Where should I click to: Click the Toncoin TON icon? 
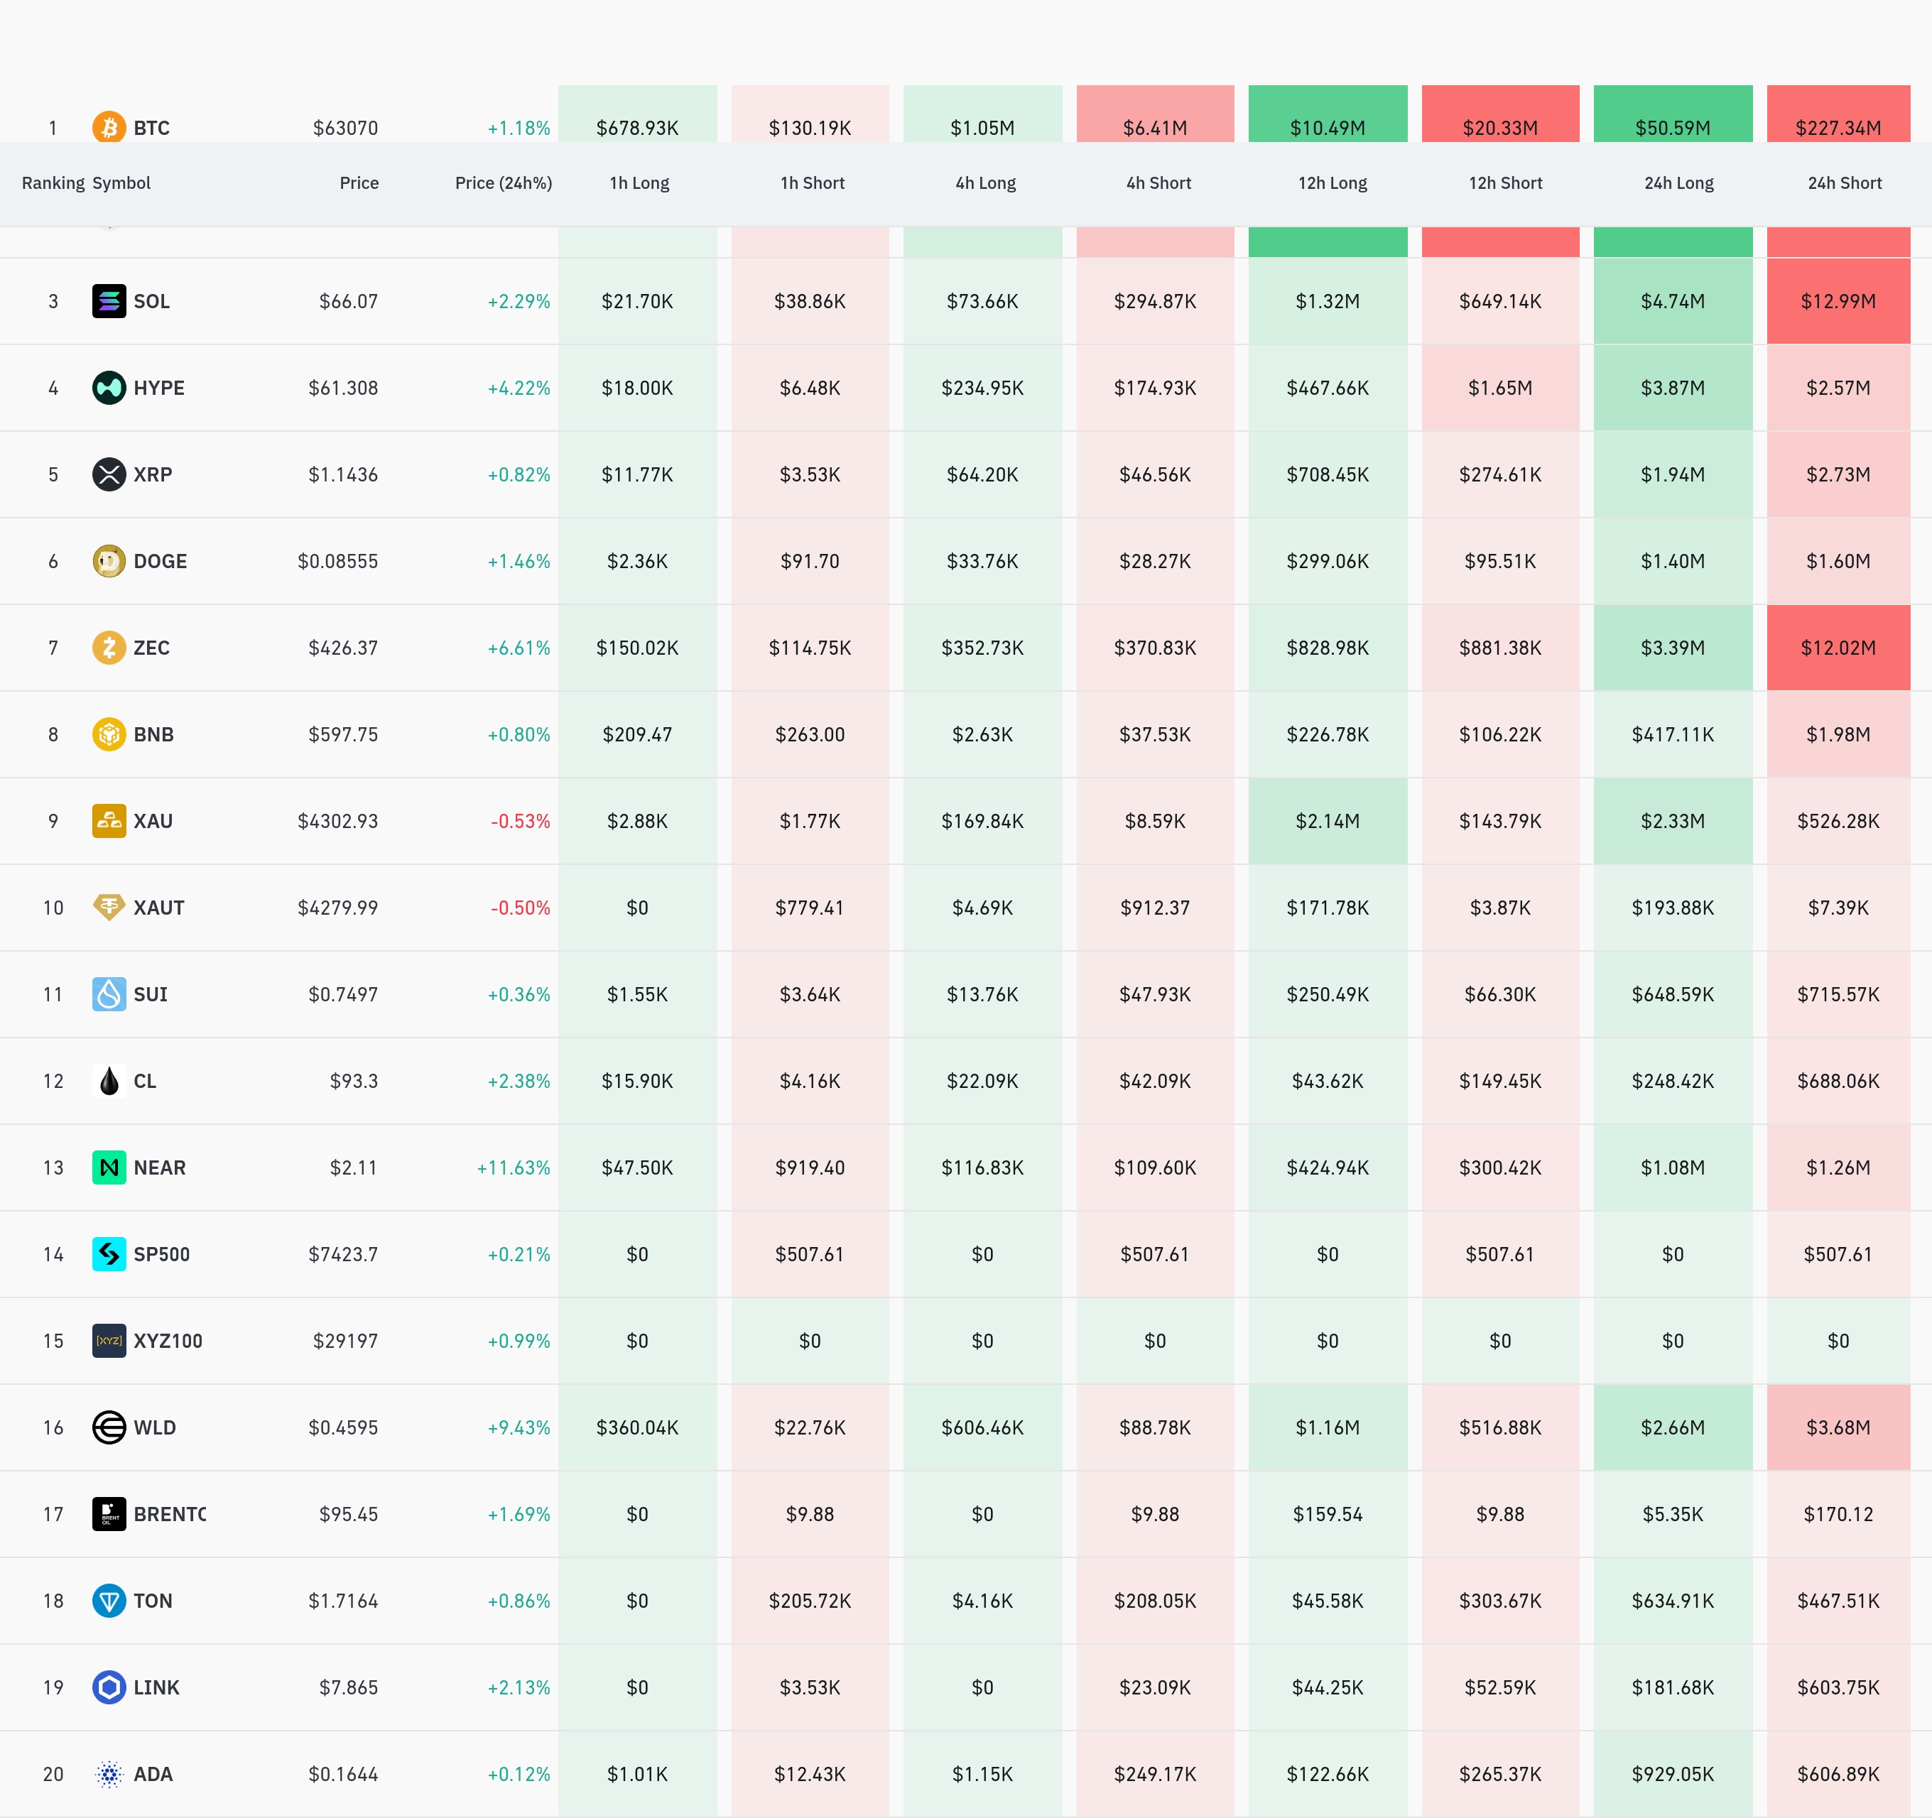click(x=109, y=1601)
